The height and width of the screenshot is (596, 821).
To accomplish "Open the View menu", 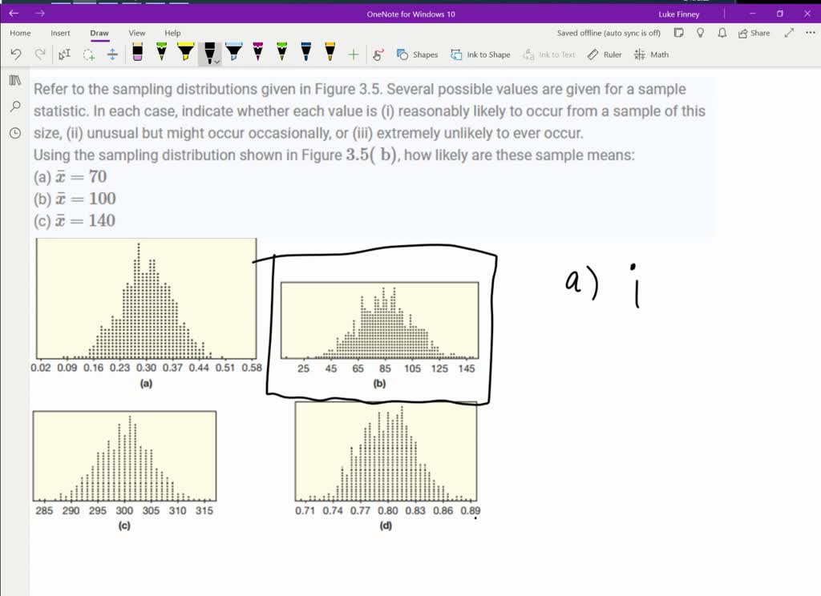I will point(136,33).
